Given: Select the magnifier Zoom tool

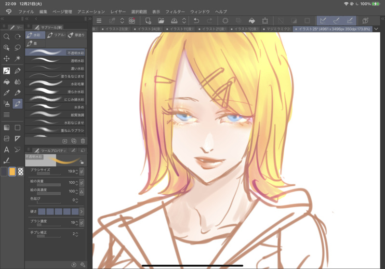Looking at the screenshot, I should [7, 37].
